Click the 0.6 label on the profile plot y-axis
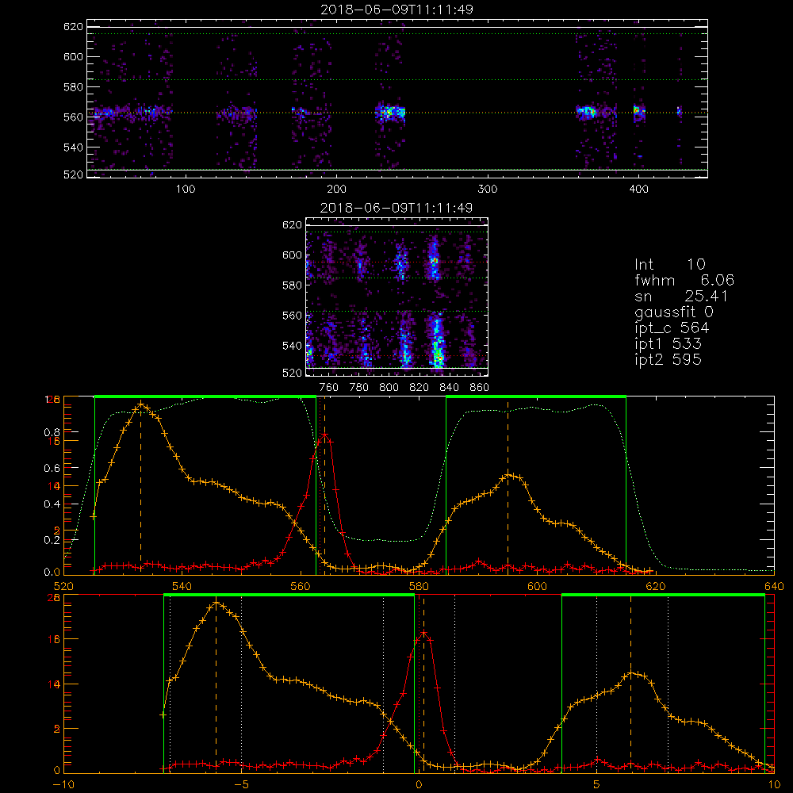This screenshot has width=793, height=793. 52,469
